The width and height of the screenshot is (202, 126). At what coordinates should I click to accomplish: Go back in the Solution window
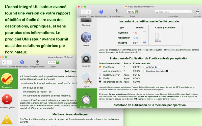pos(4,62)
